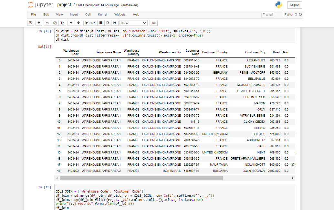Image resolution: width=334 pixels, height=210 pixels.
Task: Run the selected cell
Action: coord(90,23)
